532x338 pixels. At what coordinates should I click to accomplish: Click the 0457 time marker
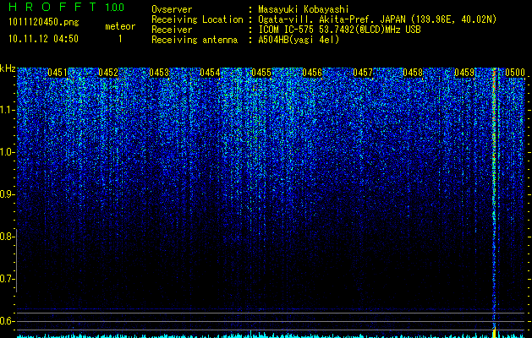click(x=363, y=73)
